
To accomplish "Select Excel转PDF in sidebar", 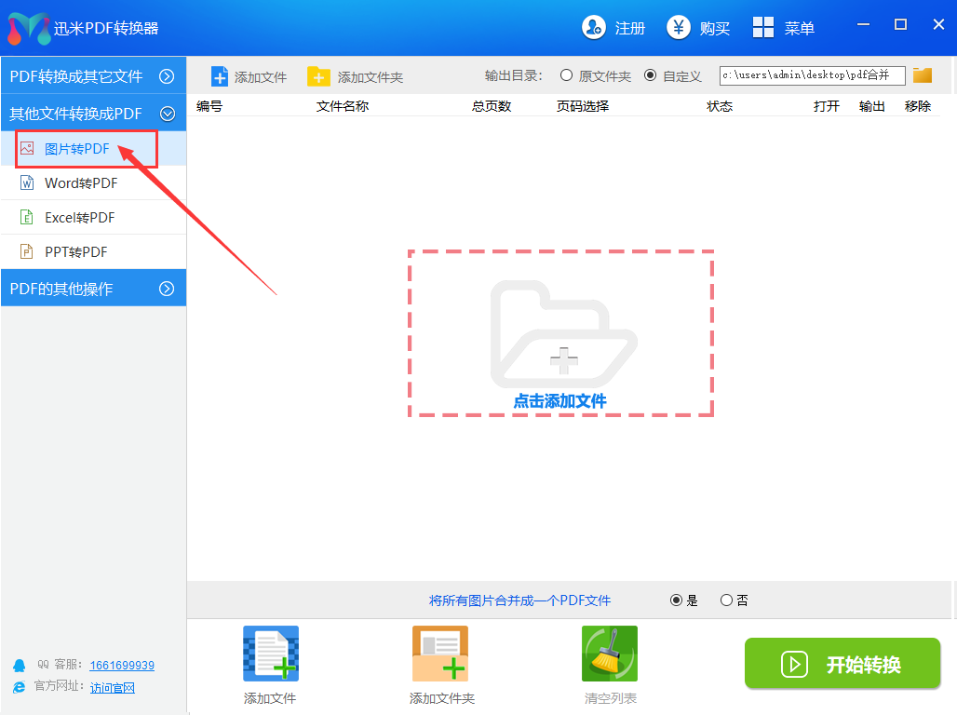I will point(79,218).
